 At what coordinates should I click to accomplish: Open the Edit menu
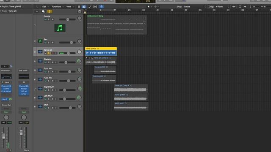click(46, 7)
